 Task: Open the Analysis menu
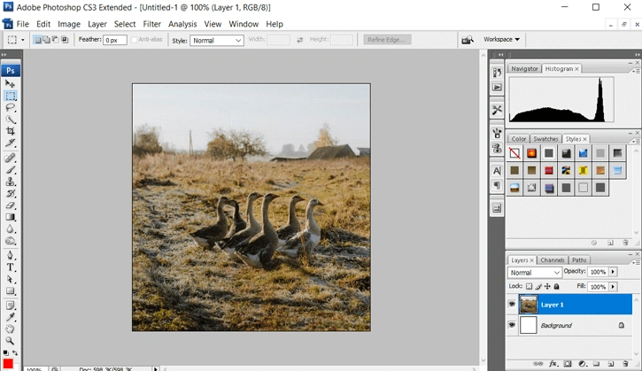pyautogui.click(x=182, y=24)
